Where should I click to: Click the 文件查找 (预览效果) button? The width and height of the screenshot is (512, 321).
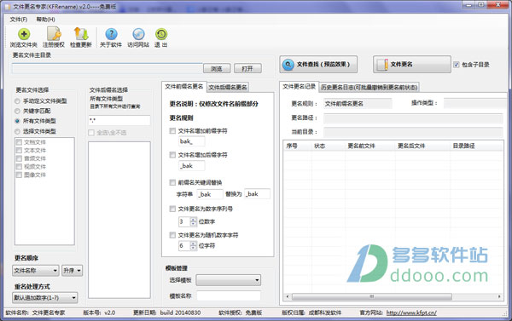click(318, 64)
